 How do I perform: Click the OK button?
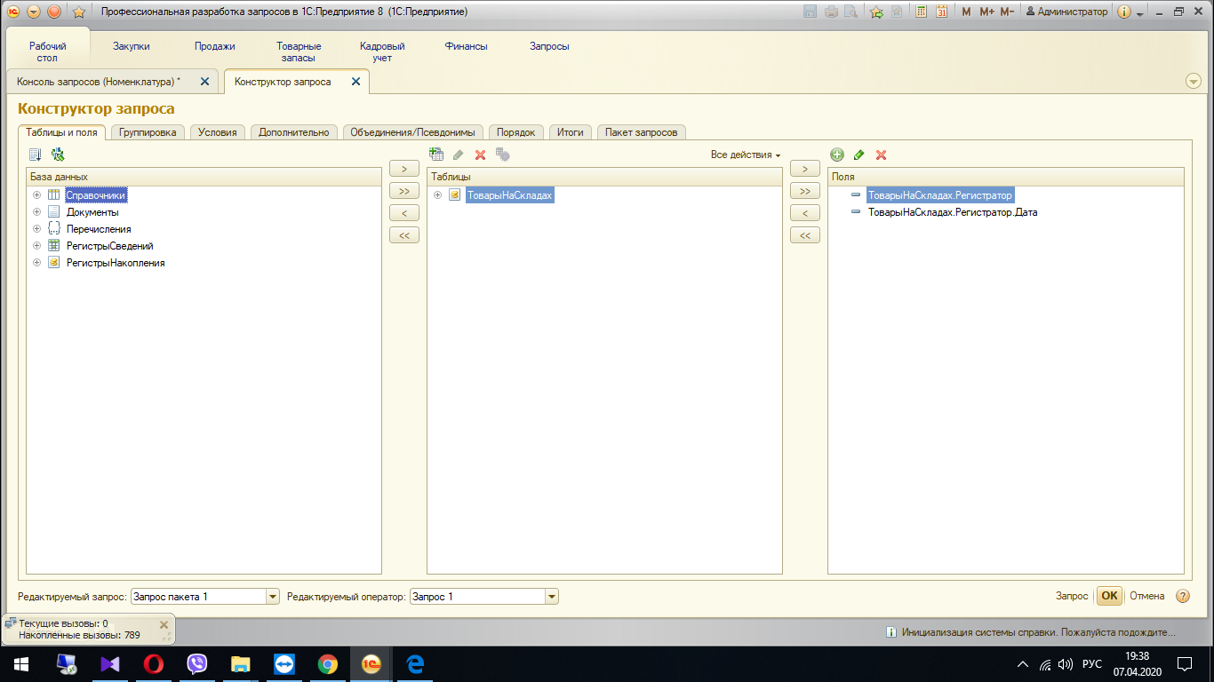point(1109,596)
